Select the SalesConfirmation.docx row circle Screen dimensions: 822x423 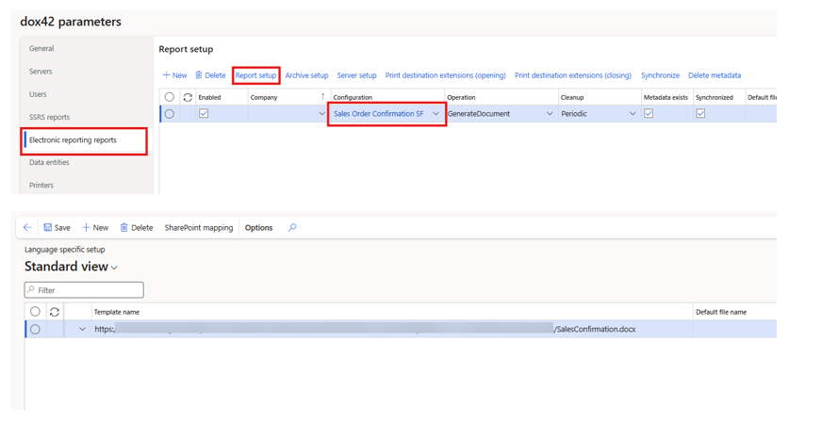coord(35,329)
